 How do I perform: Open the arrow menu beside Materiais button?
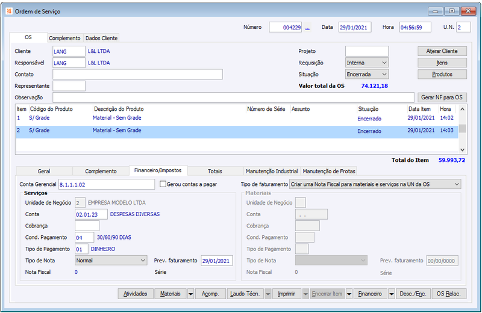point(190,294)
